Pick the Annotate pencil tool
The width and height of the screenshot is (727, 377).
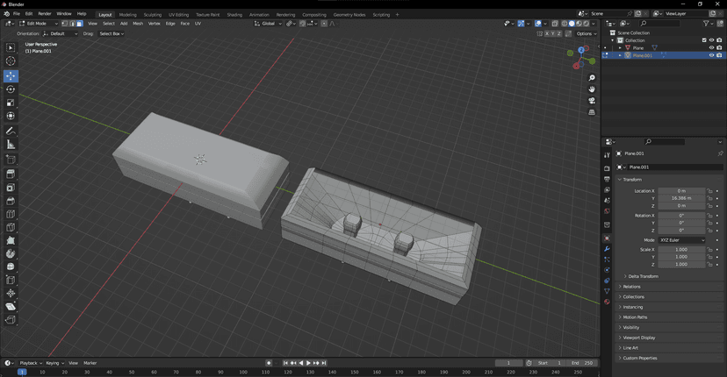(11, 132)
